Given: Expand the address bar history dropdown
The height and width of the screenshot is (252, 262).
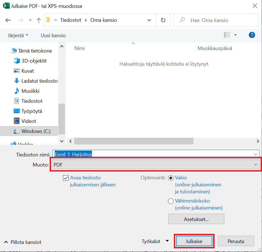Looking at the screenshot, I should point(149,20).
